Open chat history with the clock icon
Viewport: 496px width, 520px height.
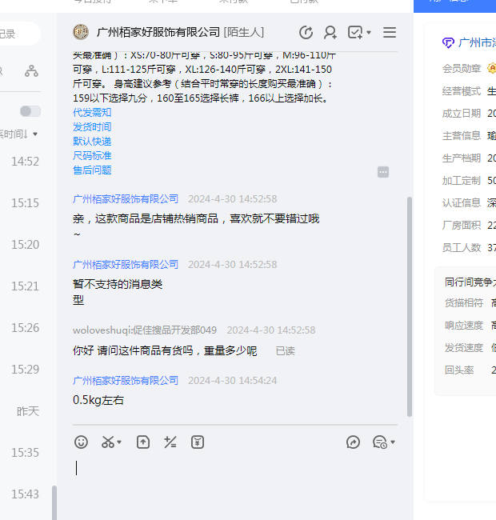pos(380,442)
